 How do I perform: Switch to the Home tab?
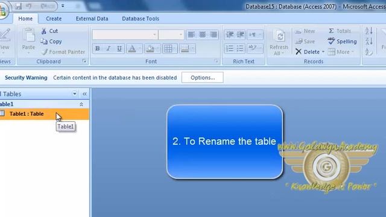pyautogui.click(x=25, y=19)
